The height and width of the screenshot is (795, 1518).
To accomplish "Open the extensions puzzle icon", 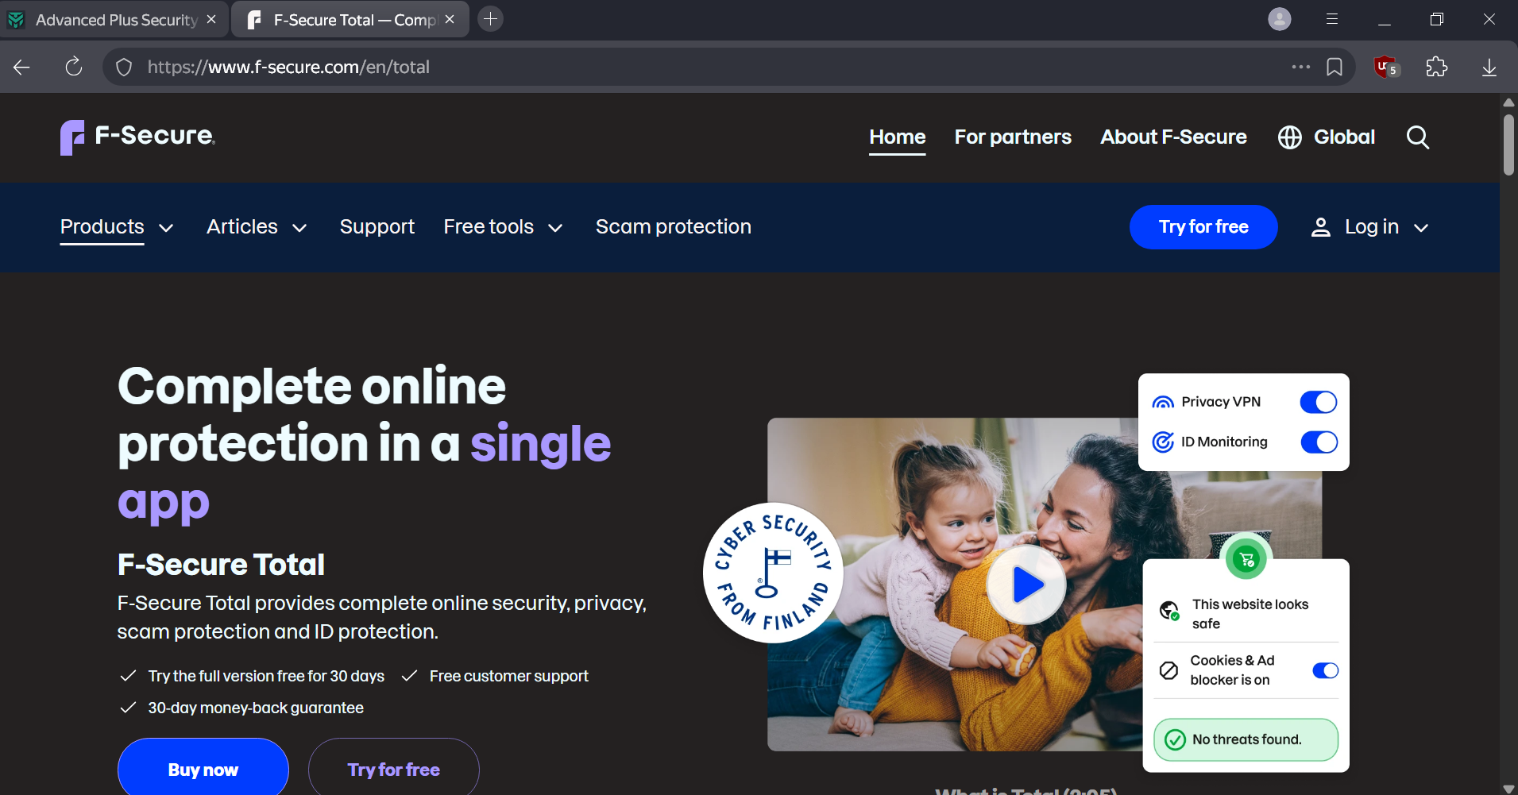I will click(x=1437, y=68).
